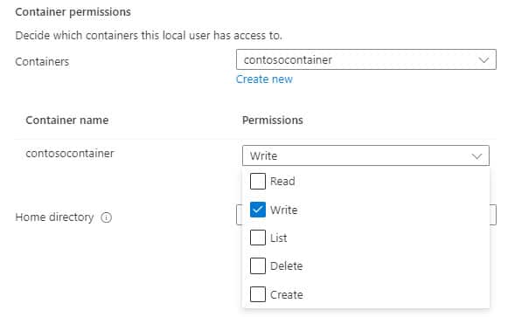Open the Containers combo box showing contosocontainer

(x=366, y=59)
